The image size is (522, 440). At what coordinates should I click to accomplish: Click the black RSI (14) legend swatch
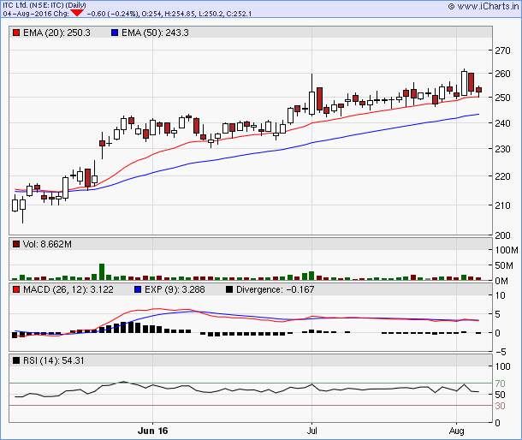(16, 360)
